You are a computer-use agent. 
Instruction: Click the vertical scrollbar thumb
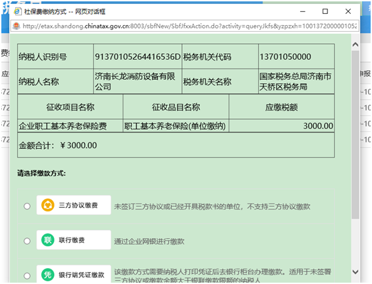tap(355, 134)
